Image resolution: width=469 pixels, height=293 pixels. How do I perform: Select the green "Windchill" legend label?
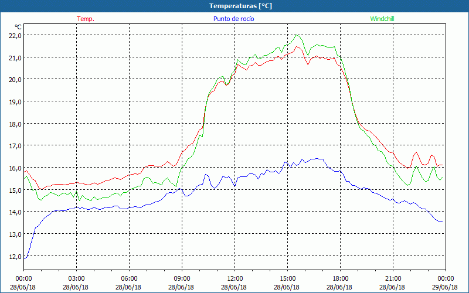point(382,19)
